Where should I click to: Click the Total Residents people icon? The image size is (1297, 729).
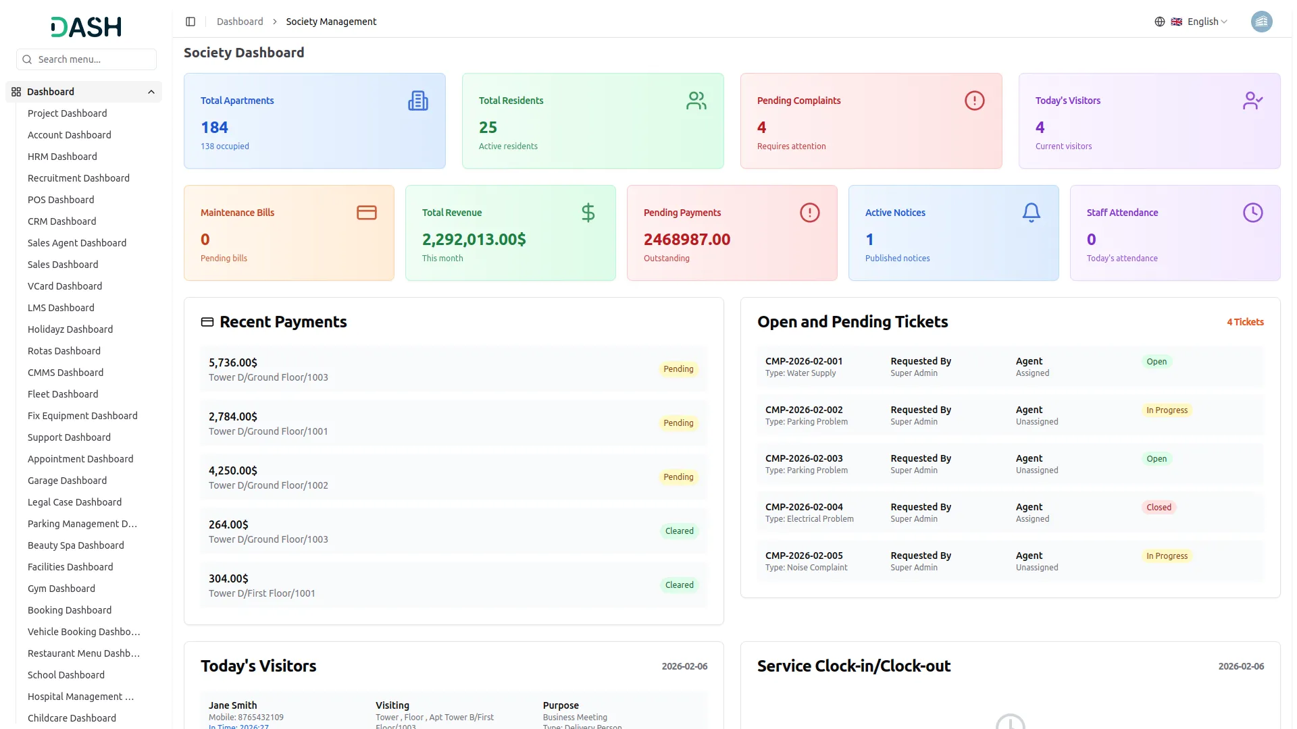[696, 101]
